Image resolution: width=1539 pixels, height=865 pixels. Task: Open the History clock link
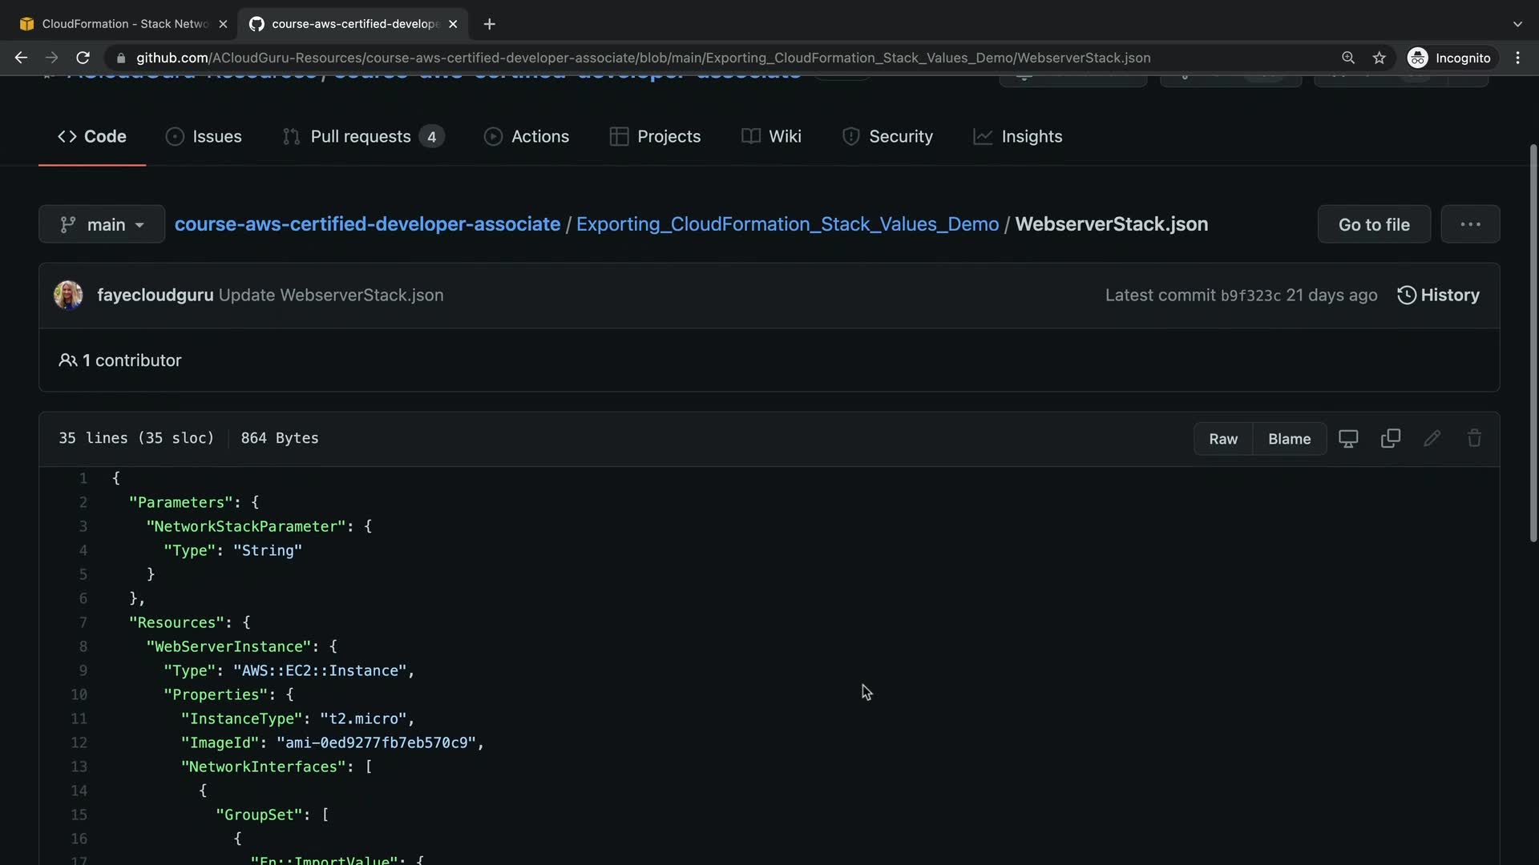[x=1439, y=295]
